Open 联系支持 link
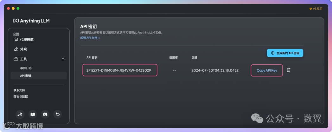This screenshot has width=332, height=132. click(19, 90)
